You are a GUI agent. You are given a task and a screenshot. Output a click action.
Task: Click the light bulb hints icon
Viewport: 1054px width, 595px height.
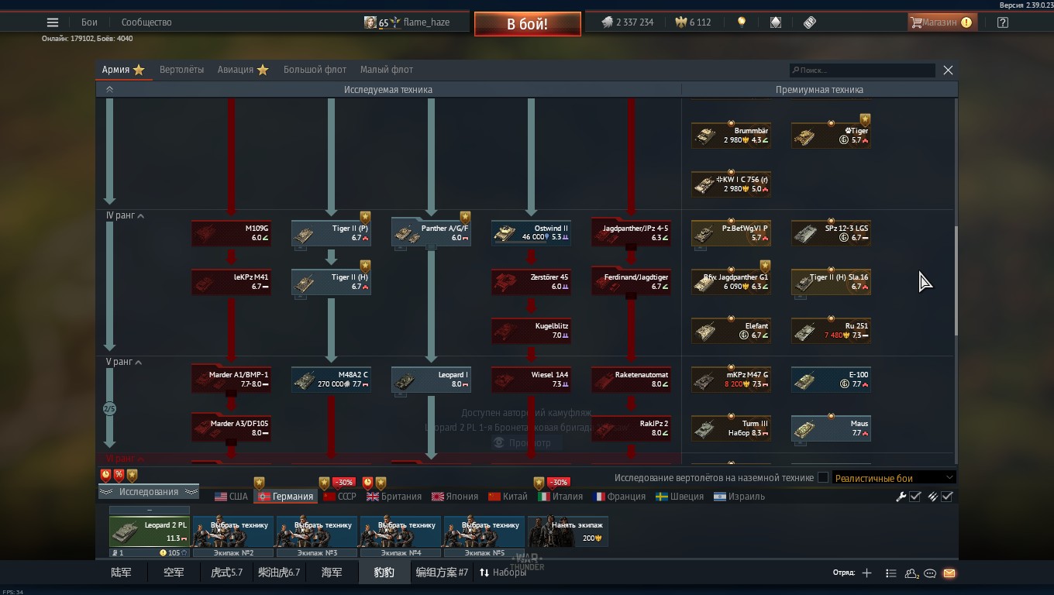pyautogui.click(x=742, y=22)
